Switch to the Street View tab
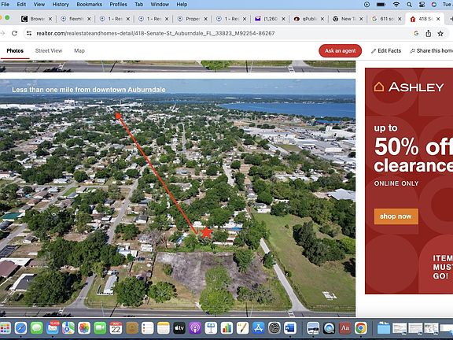This screenshot has width=453, height=340. [x=49, y=50]
